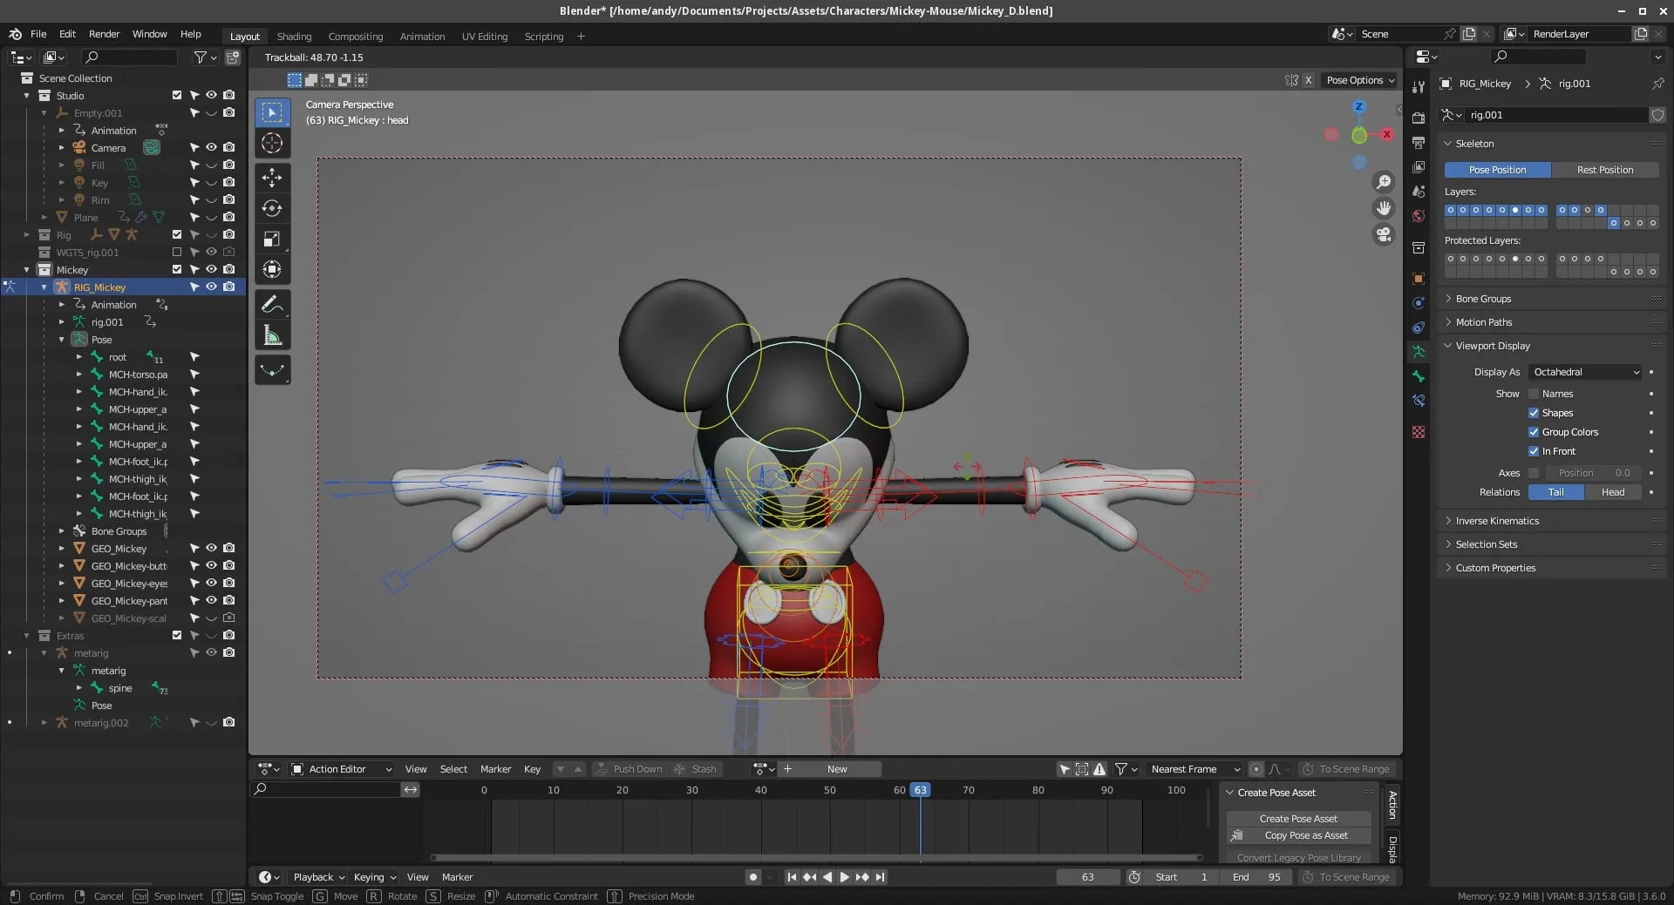Select Rest Position skeleton mode
The width and height of the screenshot is (1674, 905).
[1604, 170]
